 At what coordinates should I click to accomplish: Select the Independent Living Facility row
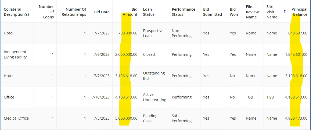click(x=156, y=54)
